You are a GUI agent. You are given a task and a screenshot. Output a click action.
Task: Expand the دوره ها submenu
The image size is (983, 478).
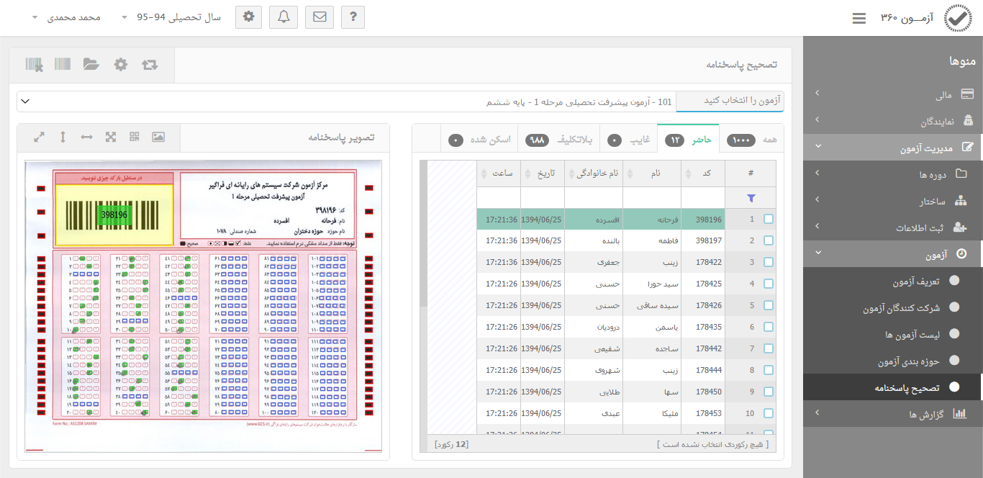coord(893,173)
